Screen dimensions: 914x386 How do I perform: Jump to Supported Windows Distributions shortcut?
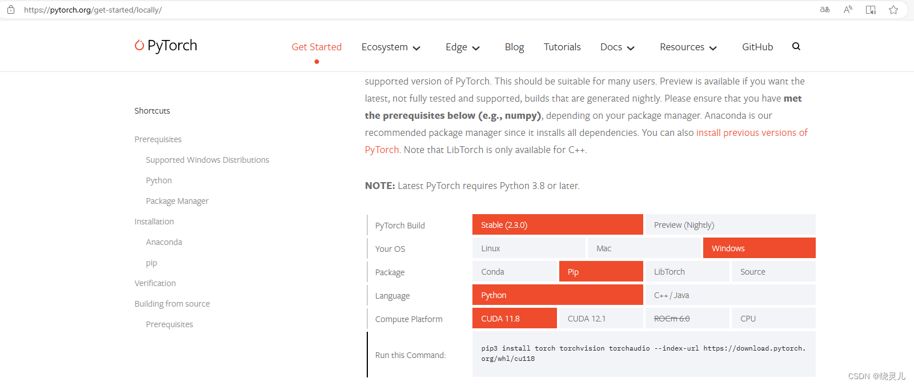tap(207, 160)
